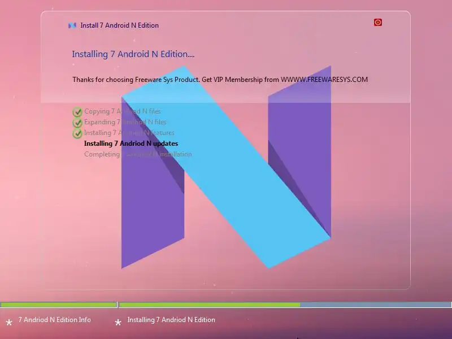Click the green checkmark beside Installing 7 Andriod N features
452x339 pixels.
pyautogui.click(x=77, y=133)
